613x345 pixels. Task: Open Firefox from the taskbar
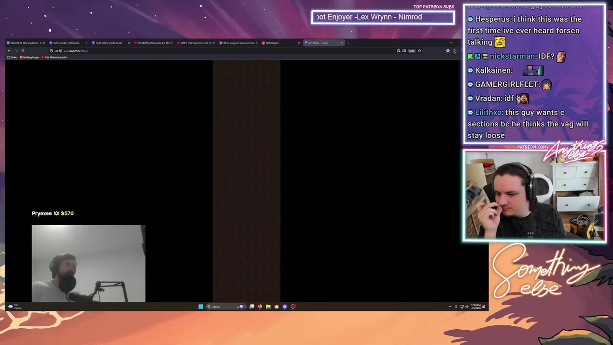pos(260,307)
